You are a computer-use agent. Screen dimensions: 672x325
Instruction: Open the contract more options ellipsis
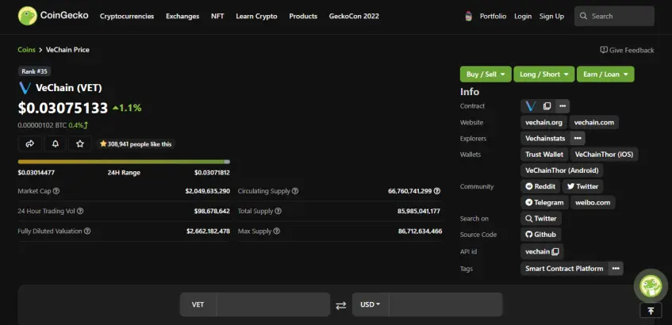tap(563, 105)
